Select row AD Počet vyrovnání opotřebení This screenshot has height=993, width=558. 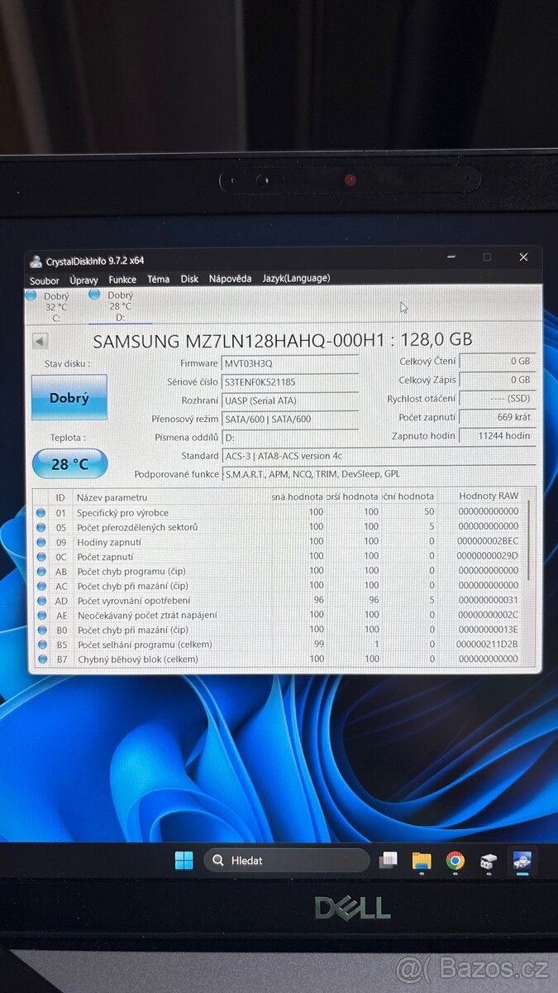[279, 600]
